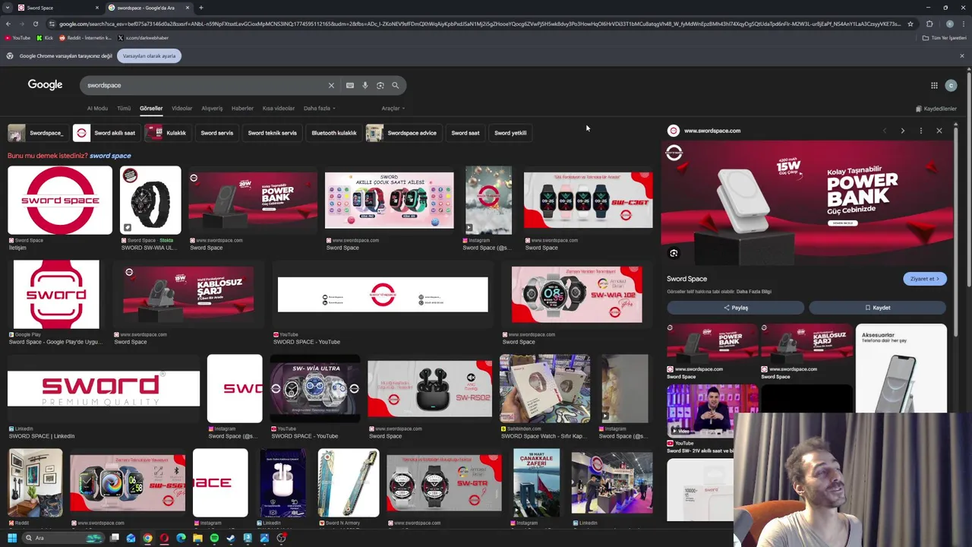Expand the Daha fazla dropdown
This screenshot has width=972, height=547.
(319, 109)
